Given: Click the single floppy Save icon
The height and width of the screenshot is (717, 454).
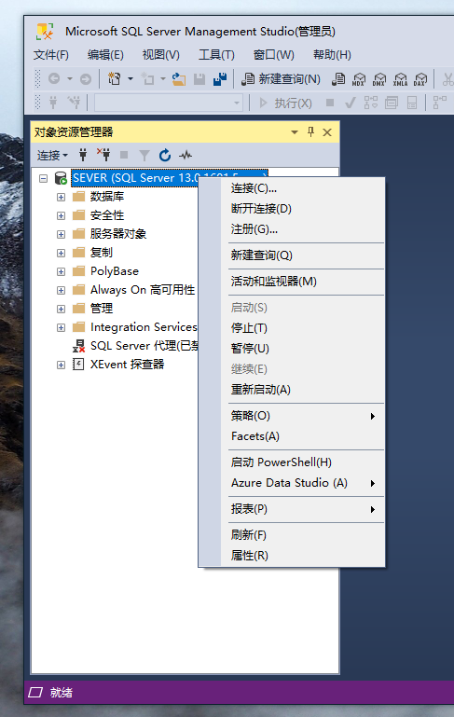Looking at the screenshot, I should coord(199,78).
